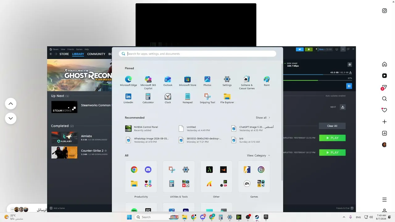The height and width of the screenshot is (222, 395).
Task: Open Microsoft Store from pinned apps
Action: tap(188, 81)
